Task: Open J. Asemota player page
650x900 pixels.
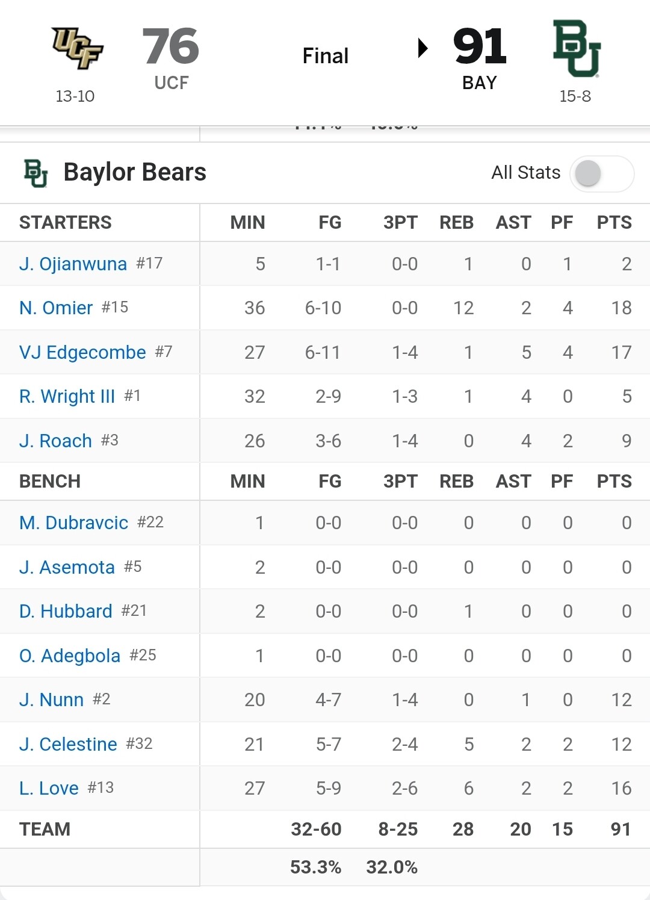Action: click(67, 567)
